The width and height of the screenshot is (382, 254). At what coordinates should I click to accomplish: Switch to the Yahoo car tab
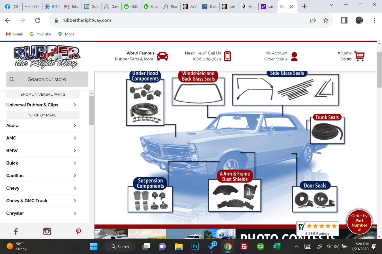coord(268,6)
